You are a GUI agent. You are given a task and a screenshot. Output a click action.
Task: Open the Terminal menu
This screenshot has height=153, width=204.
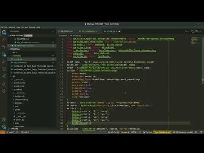[32, 27]
